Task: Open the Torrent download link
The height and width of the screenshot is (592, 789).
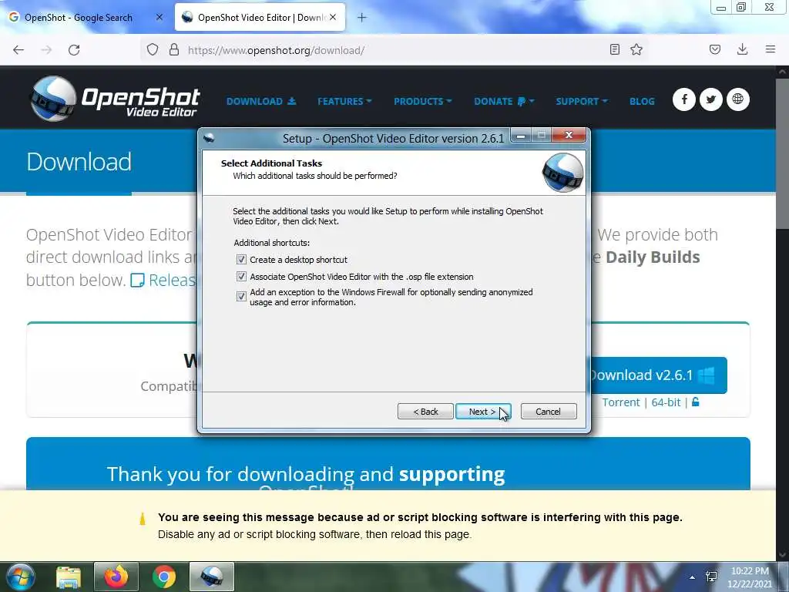Action: (x=621, y=402)
